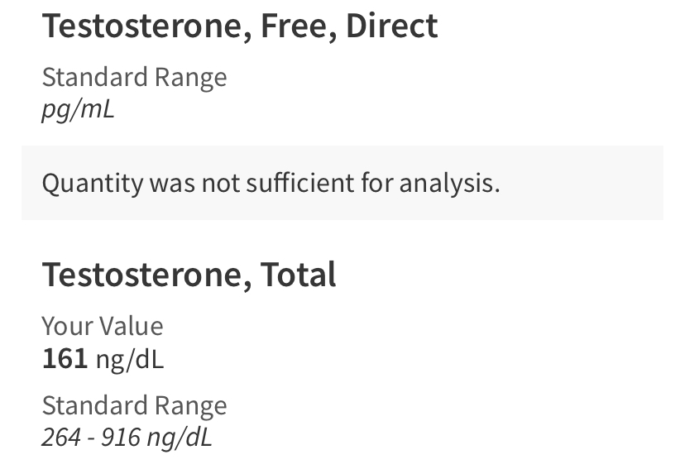Select the "Testosterone, Total" heading
Viewport: 685px width, 469px height.
point(189,275)
